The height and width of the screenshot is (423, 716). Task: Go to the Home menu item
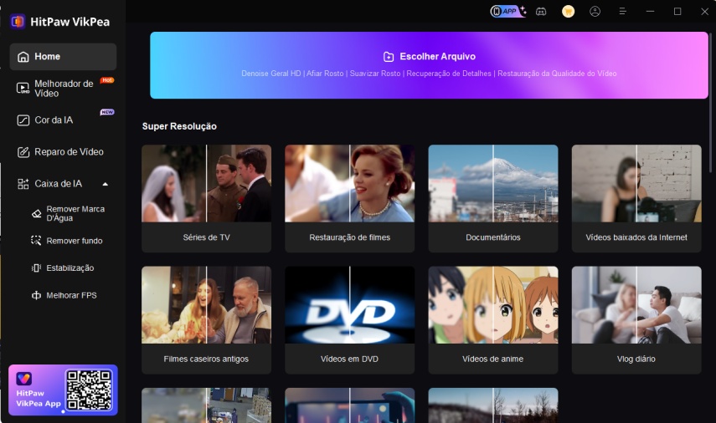(x=63, y=57)
